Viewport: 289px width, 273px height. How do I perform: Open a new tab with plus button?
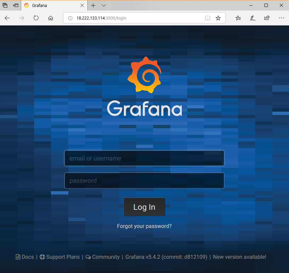pos(93,6)
